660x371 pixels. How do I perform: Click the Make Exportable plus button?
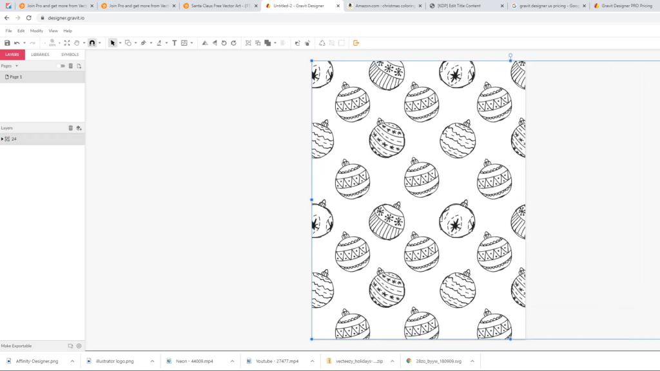point(79,346)
